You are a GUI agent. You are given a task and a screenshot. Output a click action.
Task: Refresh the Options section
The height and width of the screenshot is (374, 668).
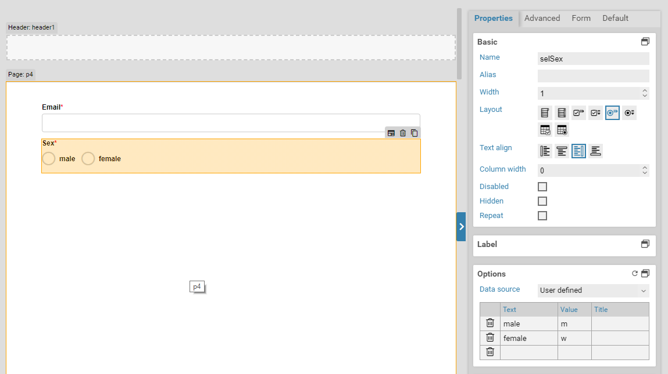(x=635, y=274)
